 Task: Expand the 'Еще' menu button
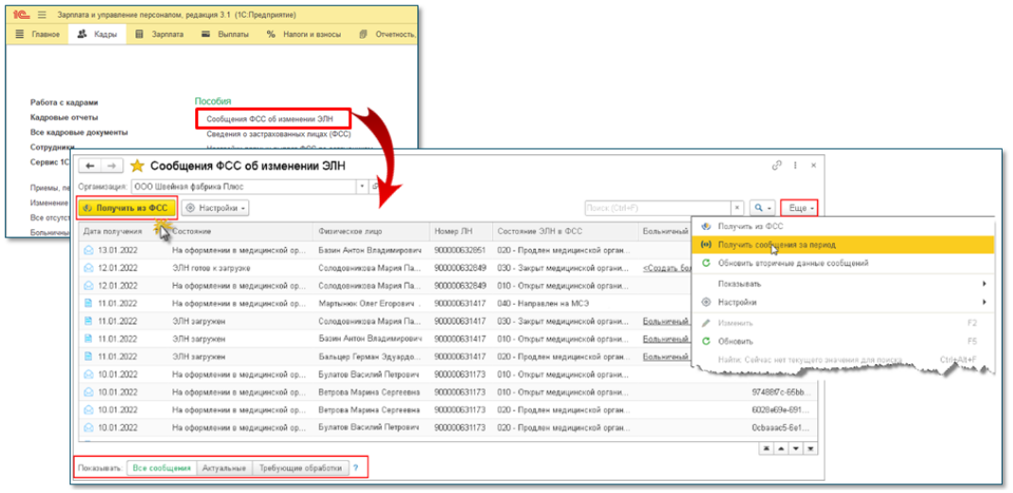(x=799, y=207)
